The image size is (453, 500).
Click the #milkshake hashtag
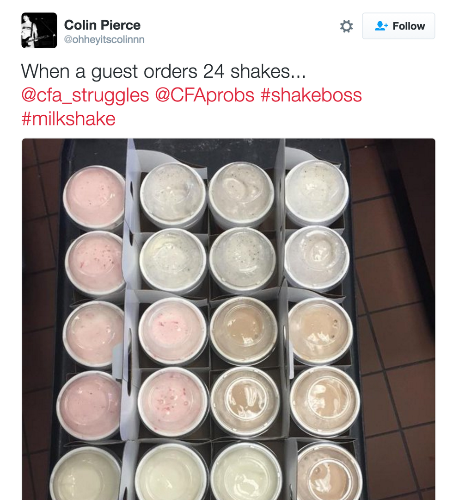[68, 119]
